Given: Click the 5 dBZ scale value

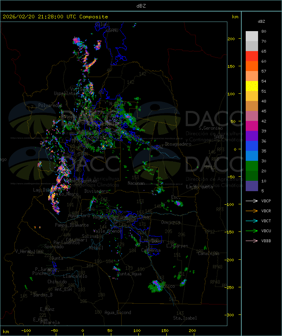Looking at the screenshot, I should tap(262, 191).
